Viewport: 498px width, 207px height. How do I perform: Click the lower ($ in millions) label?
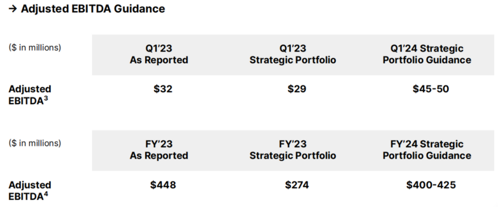coord(35,143)
